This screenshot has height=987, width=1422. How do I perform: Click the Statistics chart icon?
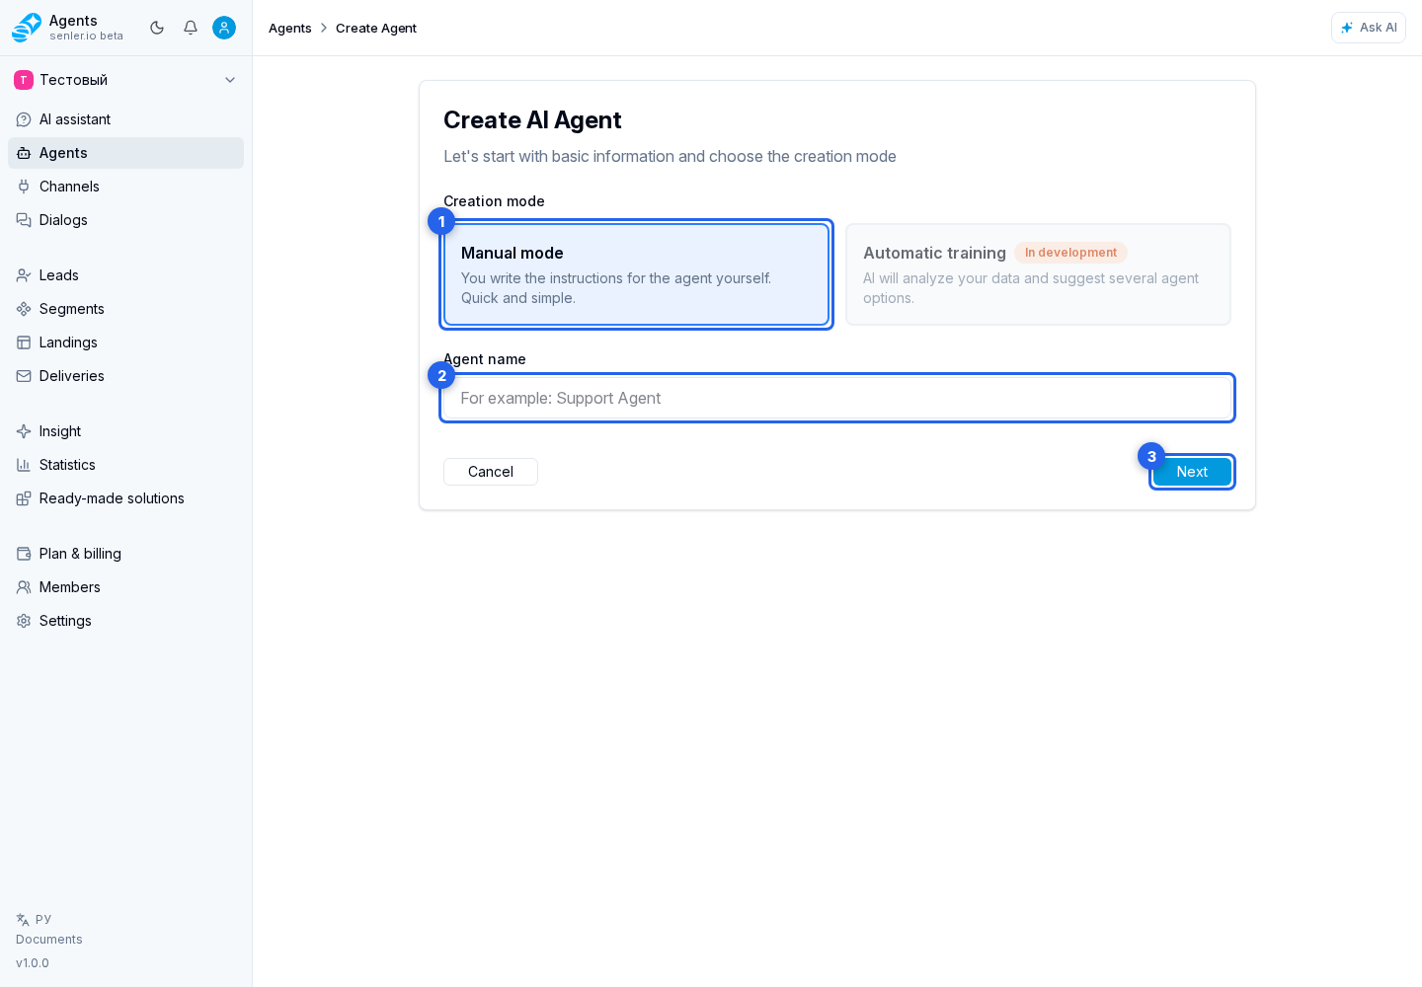coord(24,465)
